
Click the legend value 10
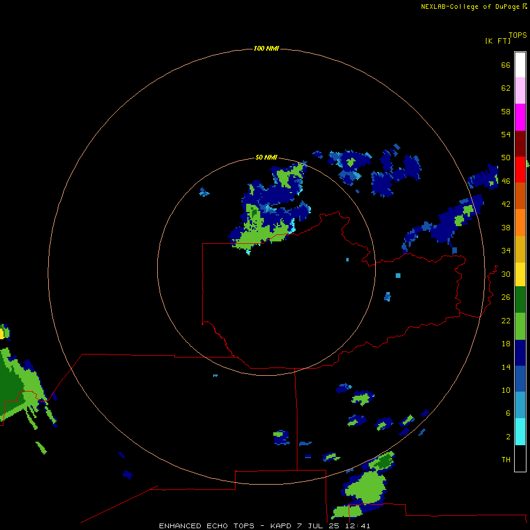pos(506,390)
